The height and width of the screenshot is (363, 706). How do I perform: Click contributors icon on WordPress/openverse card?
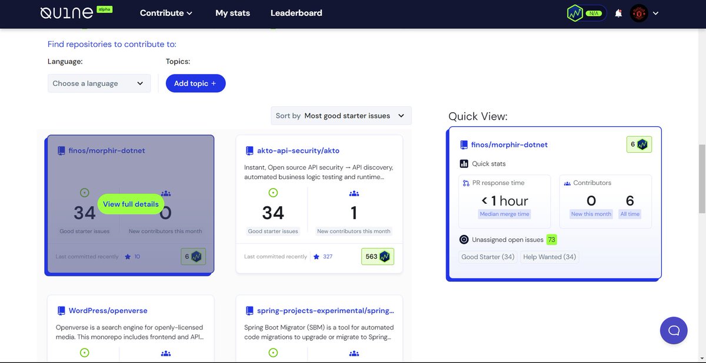click(x=166, y=354)
